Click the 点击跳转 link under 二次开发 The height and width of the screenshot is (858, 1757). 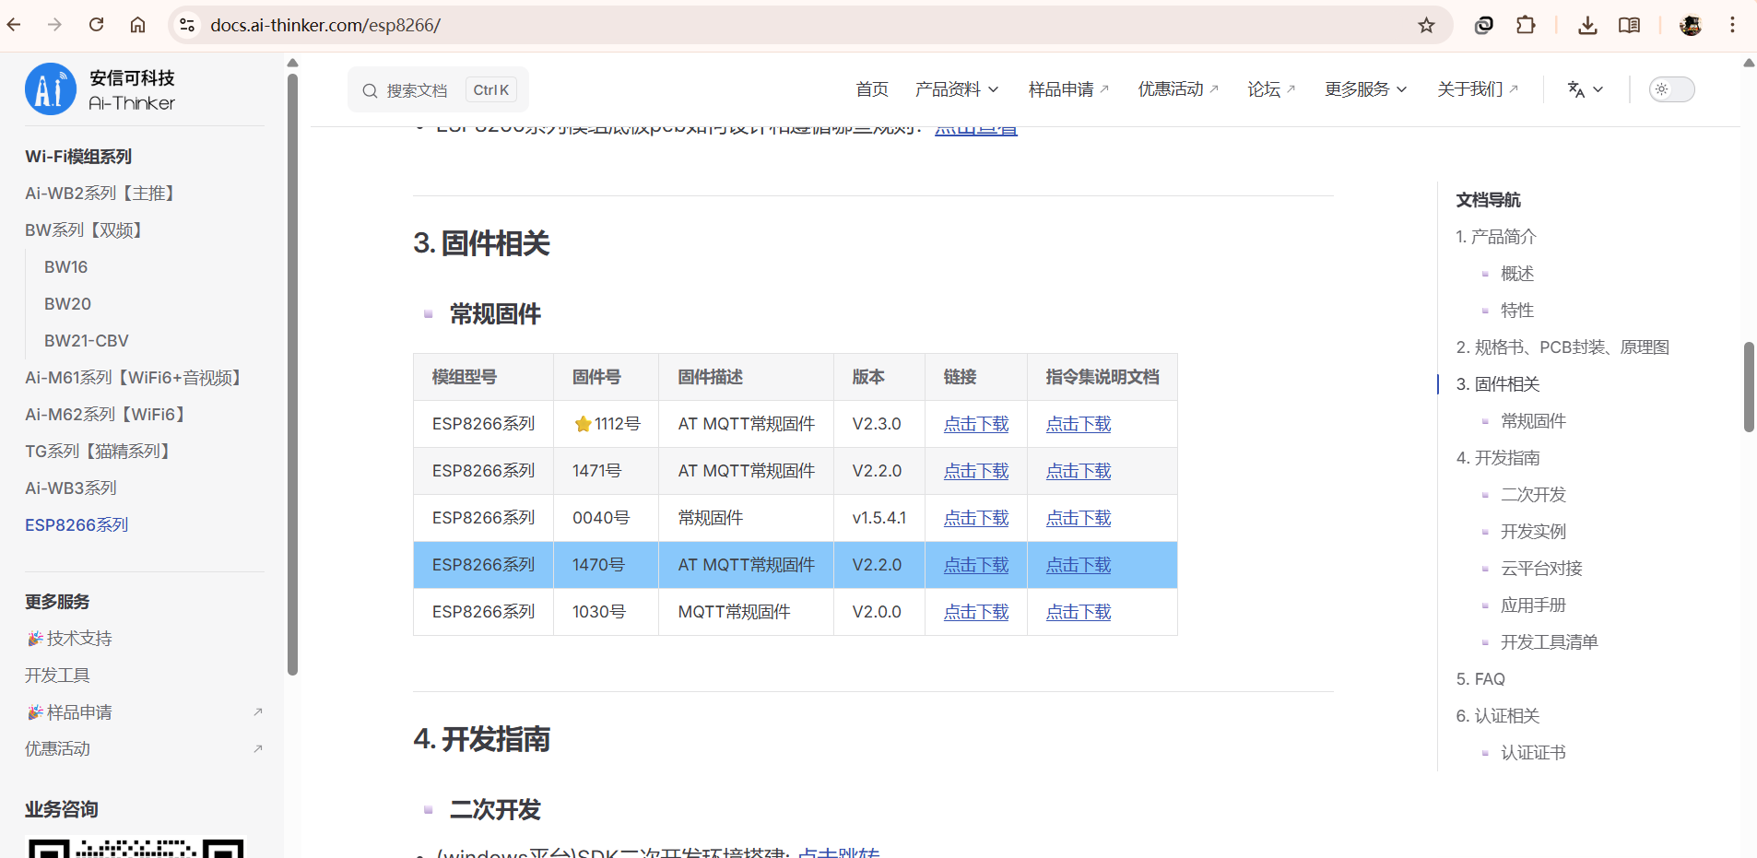click(x=838, y=853)
